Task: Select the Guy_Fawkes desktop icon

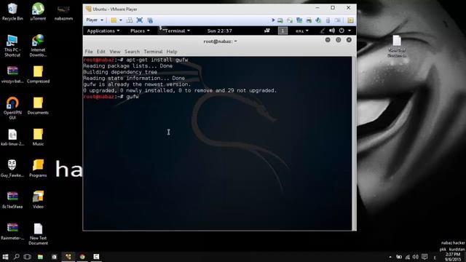Action: (x=12, y=168)
